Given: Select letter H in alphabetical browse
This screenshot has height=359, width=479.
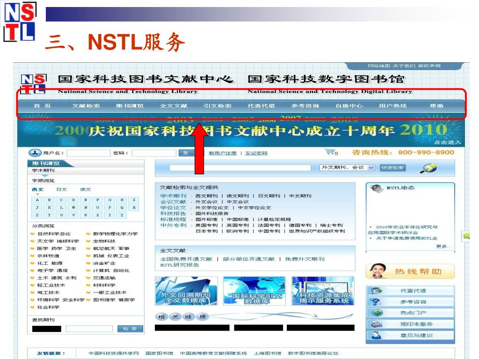Looking at the screenshot, I should click(122, 200).
